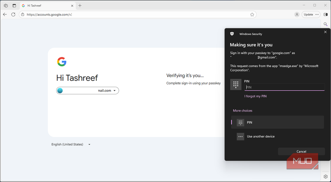
Task: Click the PIN input field
Action: [x=284, y=87]
